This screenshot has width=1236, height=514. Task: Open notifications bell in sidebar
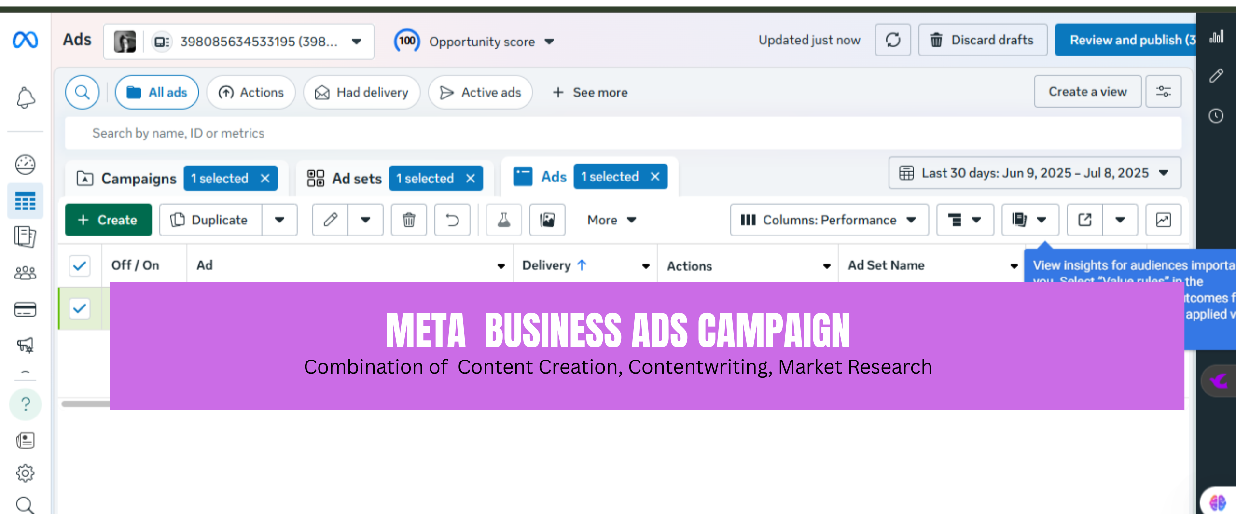click(25, 98)
